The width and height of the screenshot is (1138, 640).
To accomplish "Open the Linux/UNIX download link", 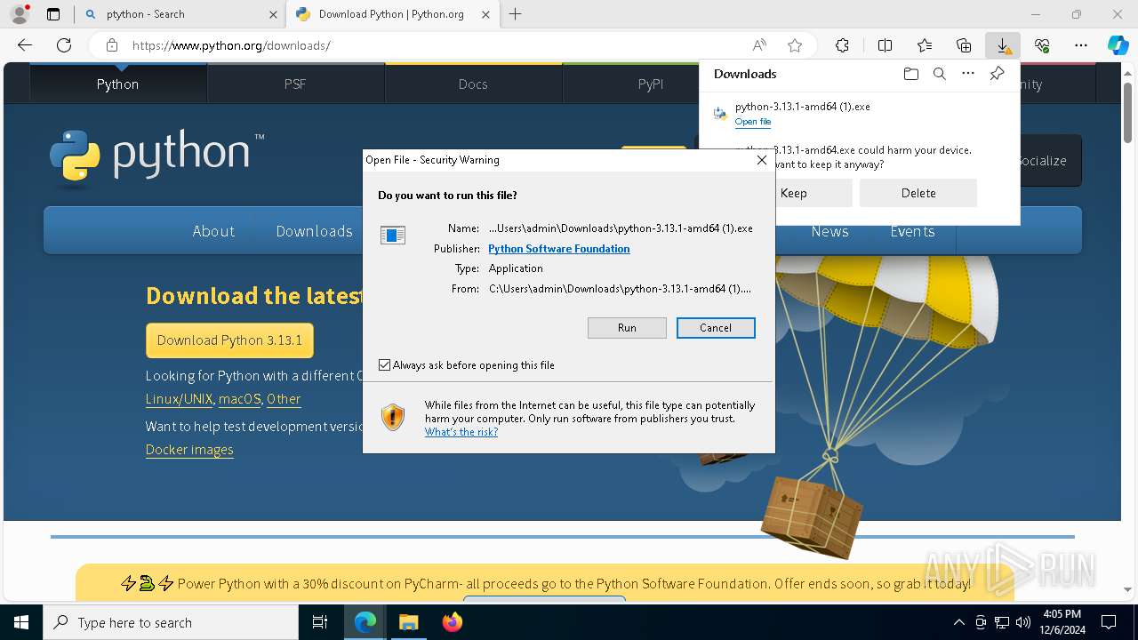I will pos(180,399).
